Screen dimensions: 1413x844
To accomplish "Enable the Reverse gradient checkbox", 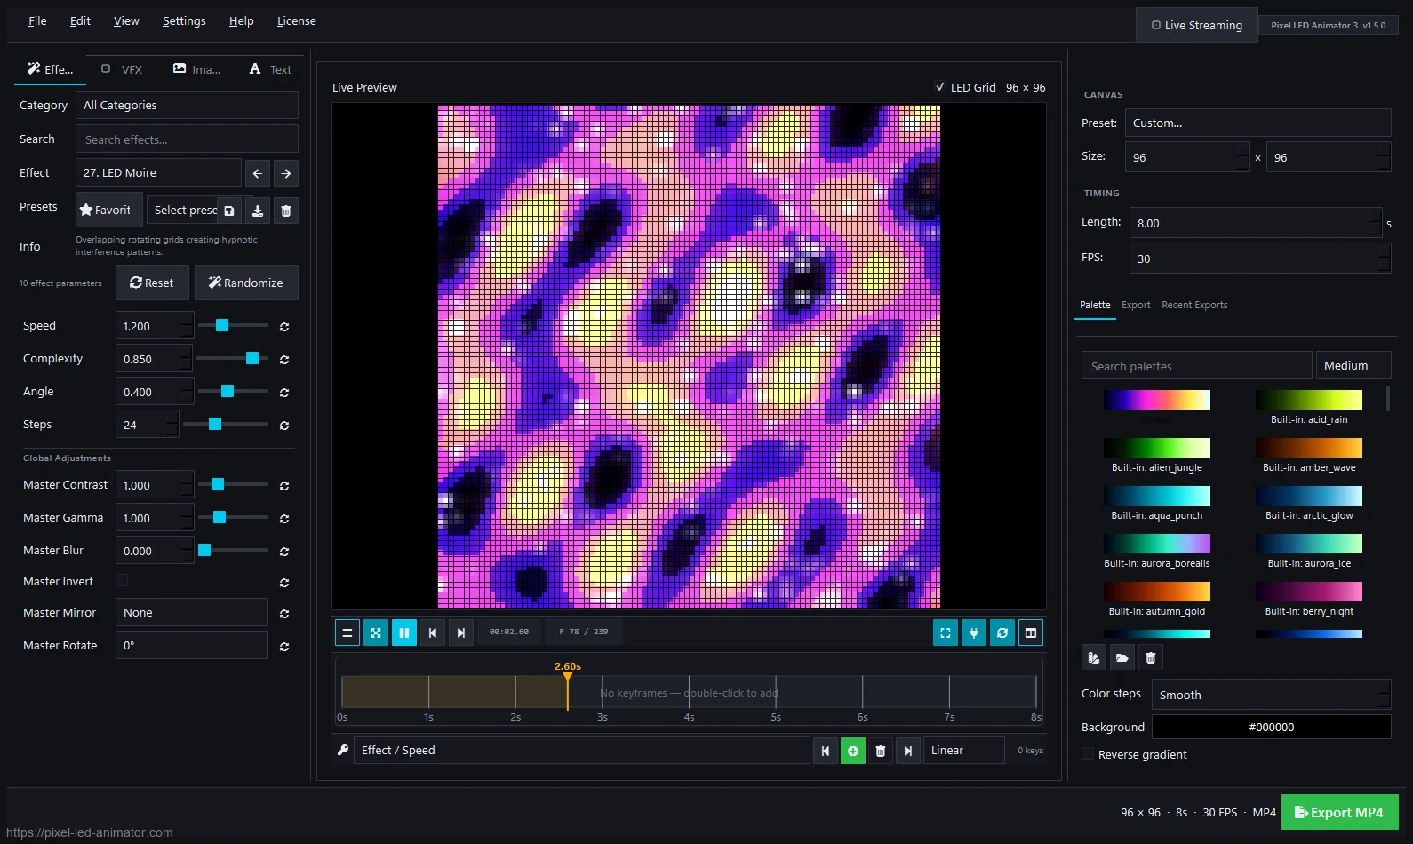I will [x=1088, y=754].
